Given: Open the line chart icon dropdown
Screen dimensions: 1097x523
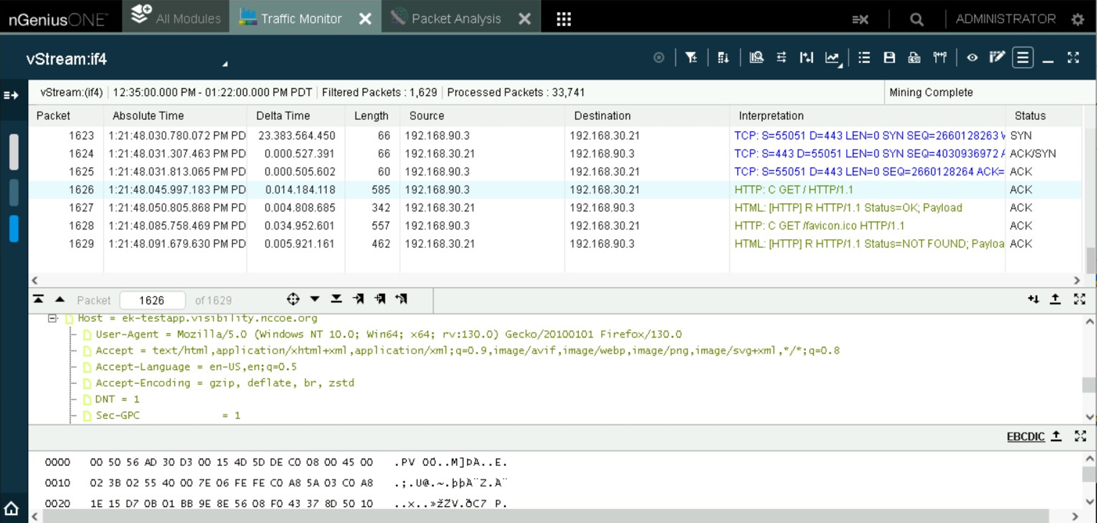Looking at the screenshot, I should 833,58.
